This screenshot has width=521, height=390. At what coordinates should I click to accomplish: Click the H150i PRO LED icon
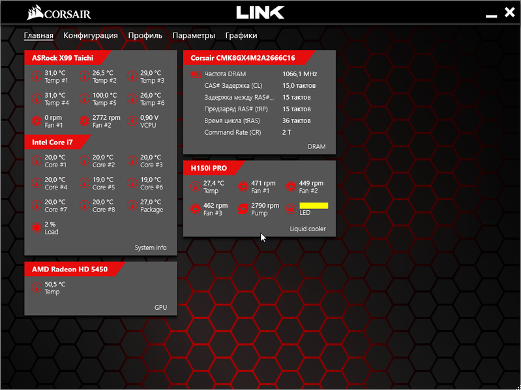click(291, 208)
